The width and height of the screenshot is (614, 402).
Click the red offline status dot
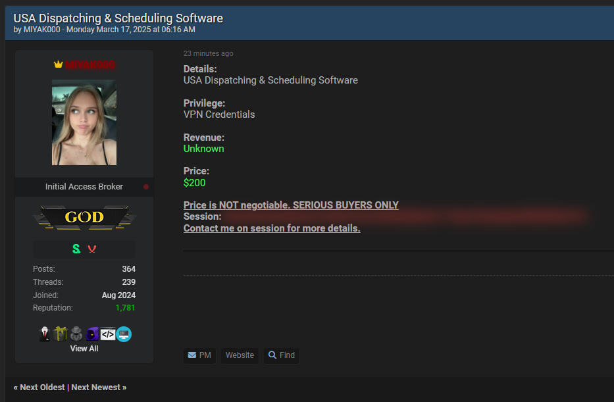tap(146, 187)
